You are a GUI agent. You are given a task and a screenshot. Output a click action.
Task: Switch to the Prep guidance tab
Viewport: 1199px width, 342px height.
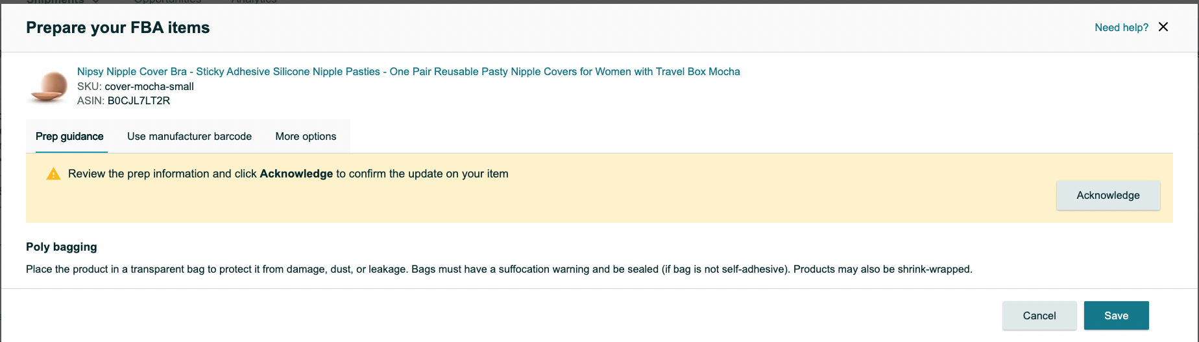69,136
